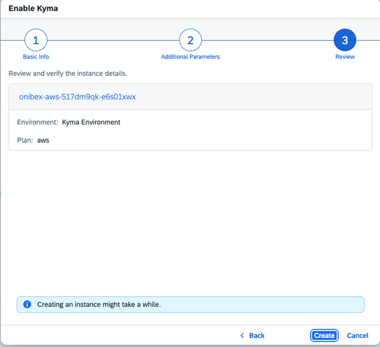Click the empty area below the Plan row
The width and height of the screenshot is (380, 347).
(190, 219)
